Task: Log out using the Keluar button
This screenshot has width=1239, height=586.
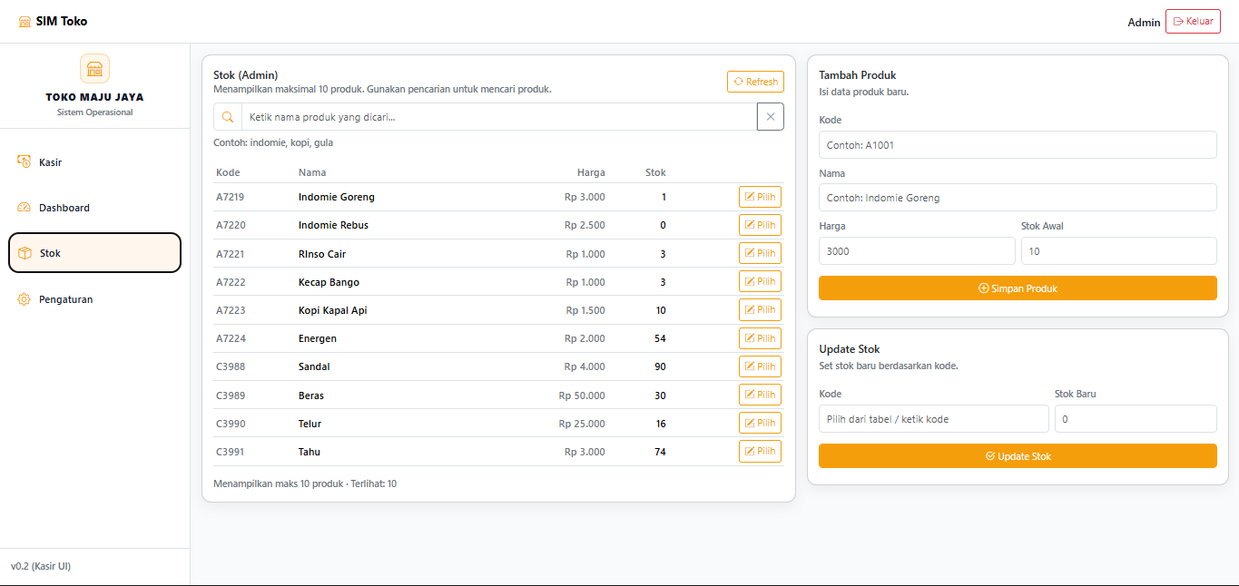Action: [x=1193, y=22]
